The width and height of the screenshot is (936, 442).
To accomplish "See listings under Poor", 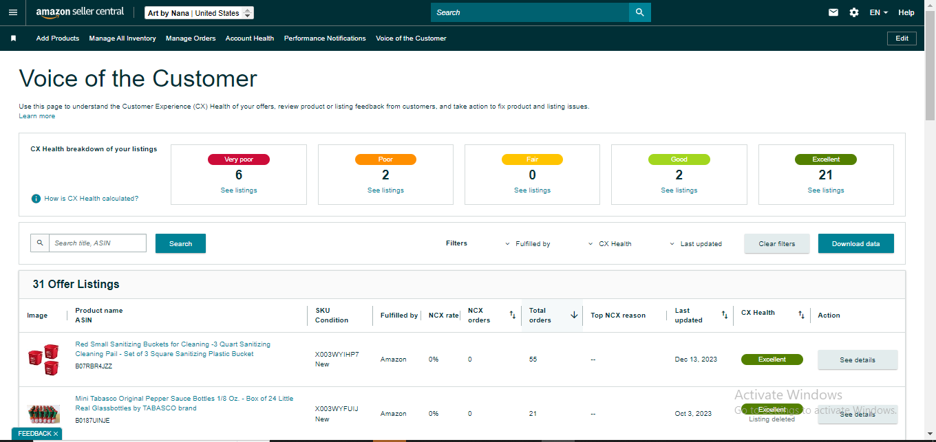I will (x=385, y=190).
